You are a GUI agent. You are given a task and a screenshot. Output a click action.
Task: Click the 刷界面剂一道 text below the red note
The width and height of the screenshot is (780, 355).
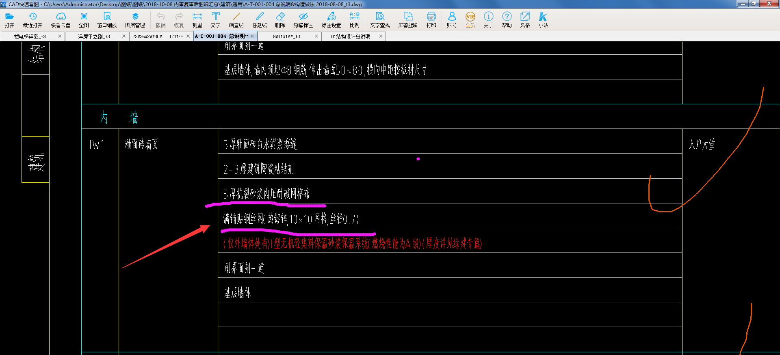pyautogui.click(x=244, y=268)
